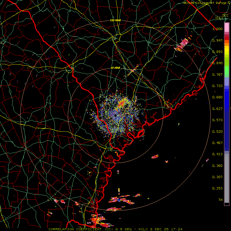Click the 17:24 timestamp in footer
231x231 pixels.
[177, 229]
